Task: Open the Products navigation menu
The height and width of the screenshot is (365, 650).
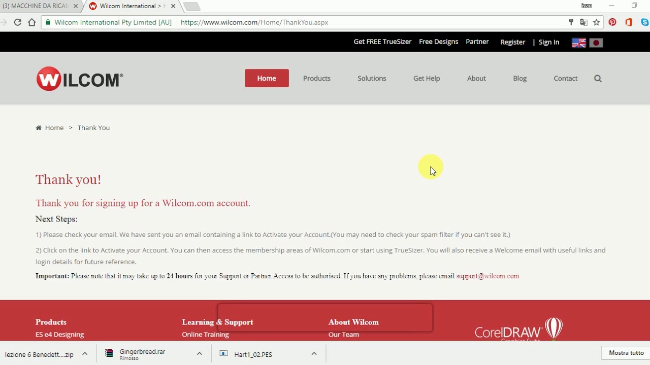Action: (317, 78)
